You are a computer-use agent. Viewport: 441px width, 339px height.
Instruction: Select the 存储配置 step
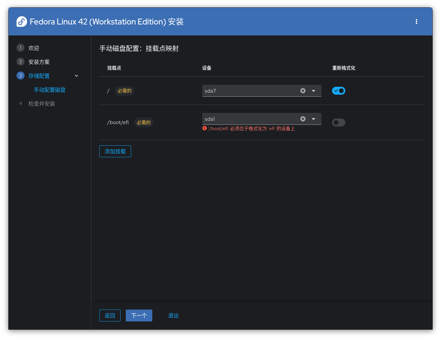tap(39, 76)
